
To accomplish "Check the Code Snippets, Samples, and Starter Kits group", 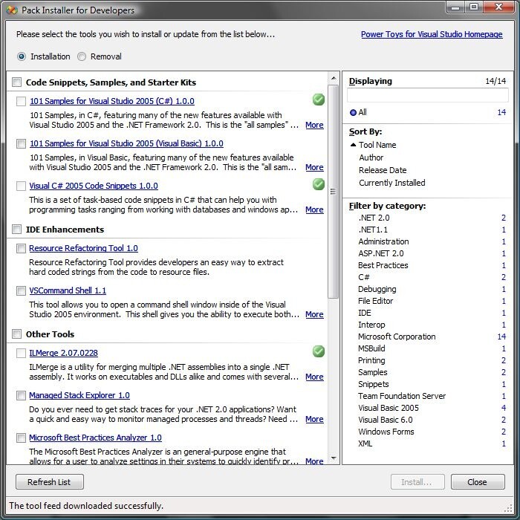I will click(x=16, y=82).
